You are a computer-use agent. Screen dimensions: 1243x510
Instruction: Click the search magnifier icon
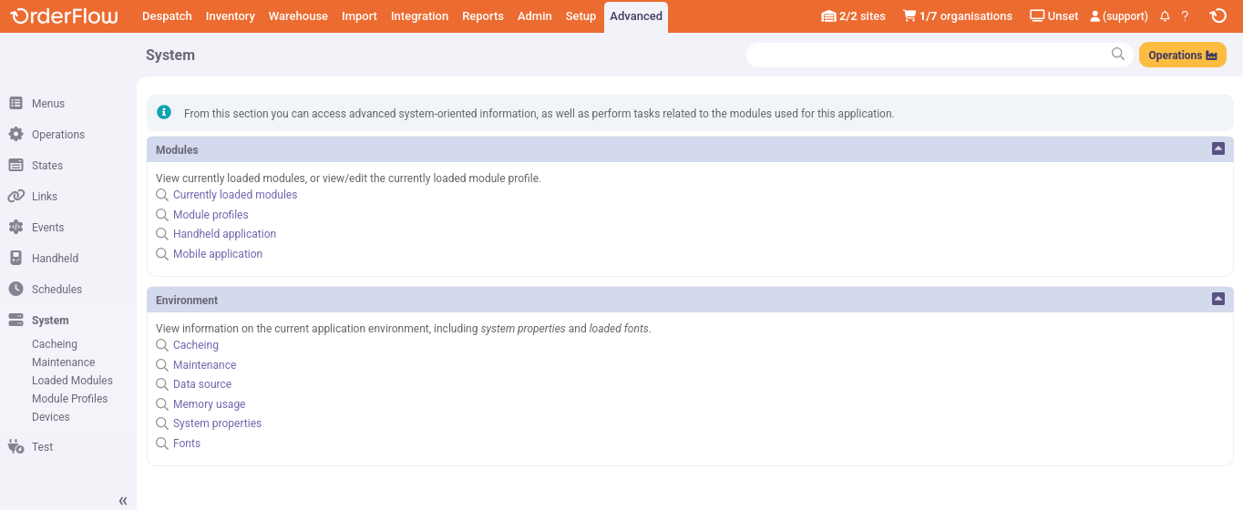[x=1118, y=55]
